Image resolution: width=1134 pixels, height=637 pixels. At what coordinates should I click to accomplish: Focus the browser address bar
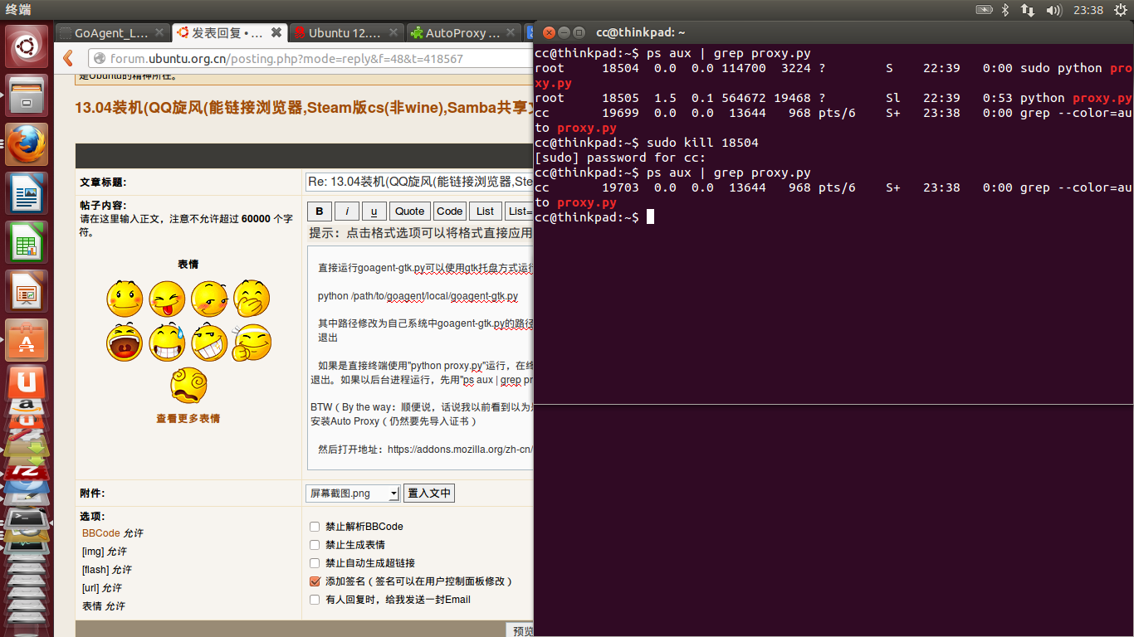[x=310, y=59]
